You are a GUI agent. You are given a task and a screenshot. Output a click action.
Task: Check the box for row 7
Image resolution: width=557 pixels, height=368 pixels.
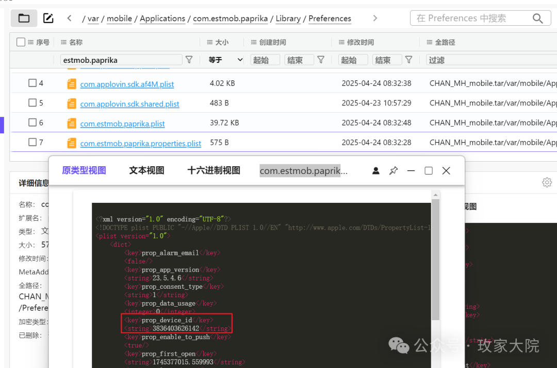pyautogui.click(x=32, y=142)
